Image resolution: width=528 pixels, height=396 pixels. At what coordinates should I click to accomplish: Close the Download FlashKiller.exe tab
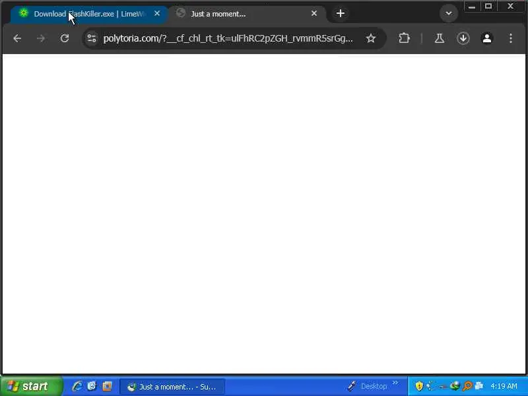coord(157,13)
